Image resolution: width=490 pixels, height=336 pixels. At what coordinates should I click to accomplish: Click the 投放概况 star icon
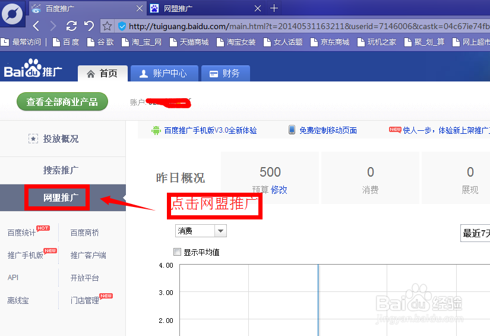33,139
